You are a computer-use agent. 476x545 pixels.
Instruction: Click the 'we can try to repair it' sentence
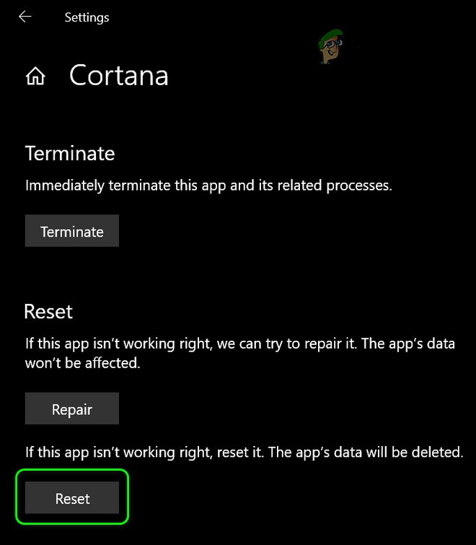click(x=280, y=344)
